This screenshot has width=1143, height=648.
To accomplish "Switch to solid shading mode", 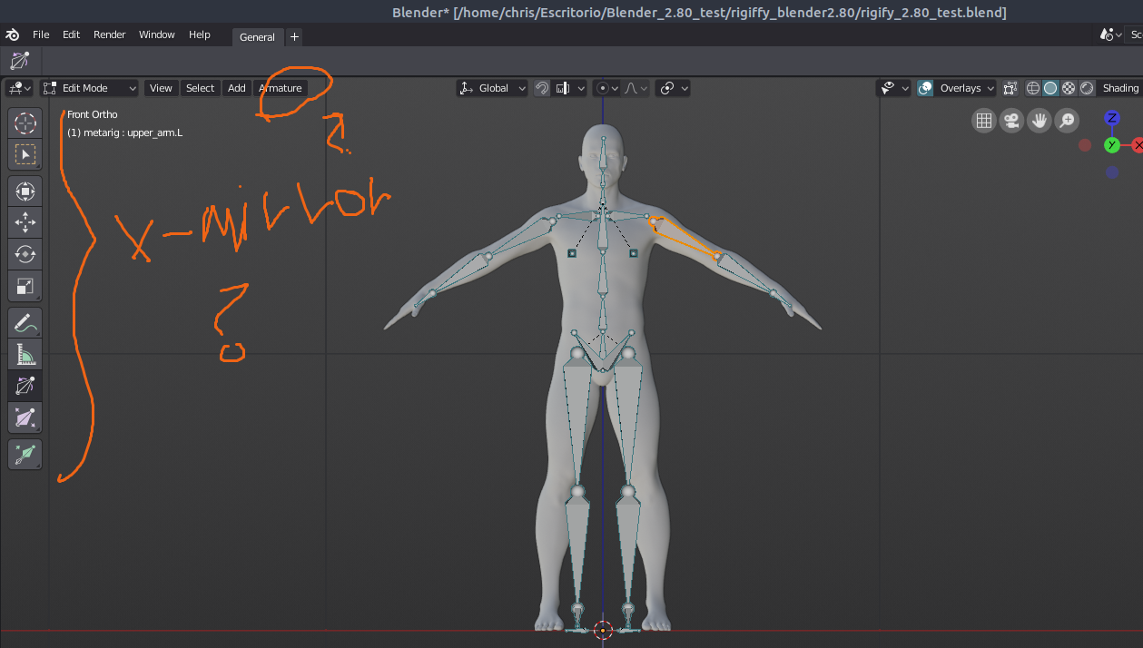I will (1050, 88).
